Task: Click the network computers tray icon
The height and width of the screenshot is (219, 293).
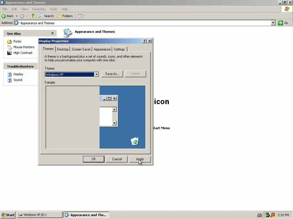Action: coord(268,215)
